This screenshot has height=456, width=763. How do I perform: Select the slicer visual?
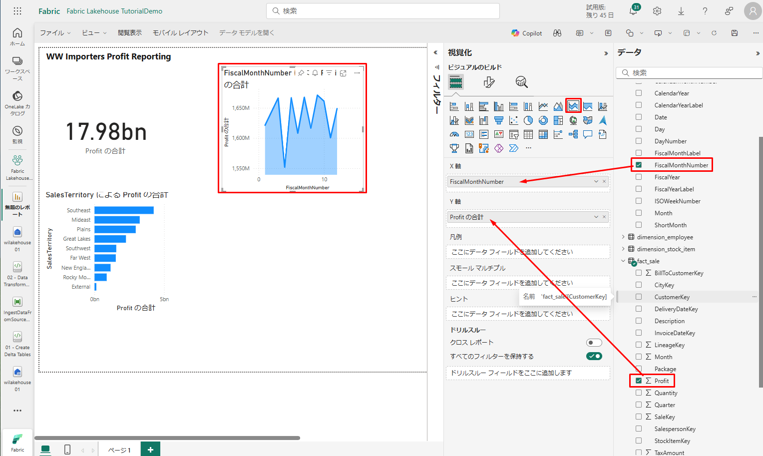(513, 134)
